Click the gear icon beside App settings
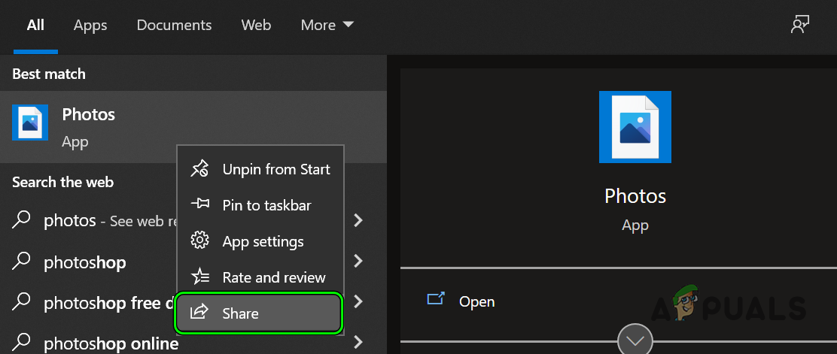 199,241
